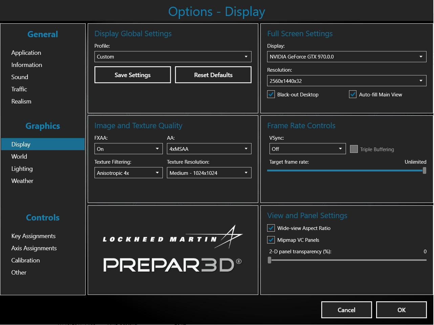Click the Unlimited frame rate value
The width and height of the screenshot is (434, 325).
(x=415, y=162)
